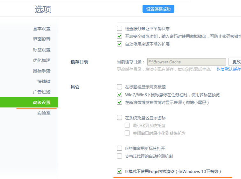
Task: Open 实验室 section
Action: click(44, 113)
